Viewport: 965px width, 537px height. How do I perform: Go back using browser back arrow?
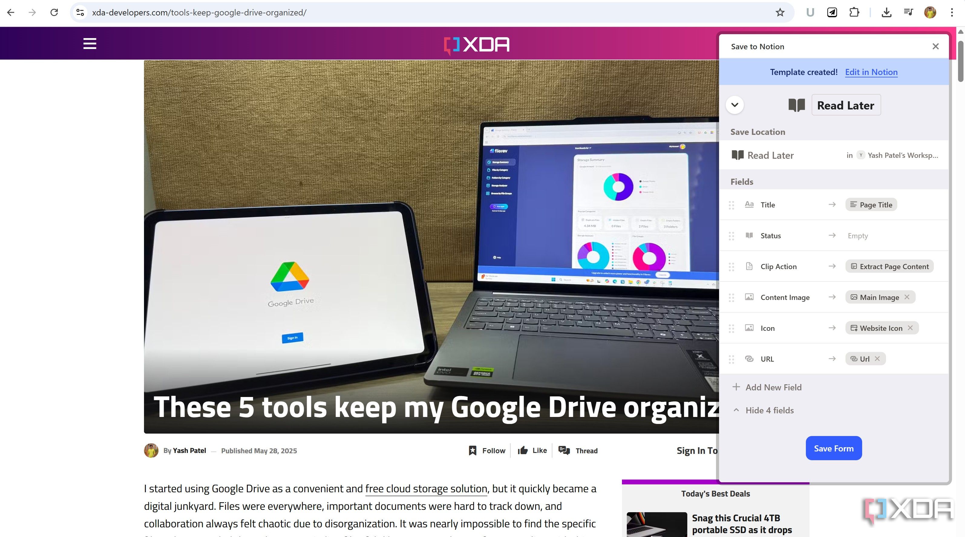point(11,12)
